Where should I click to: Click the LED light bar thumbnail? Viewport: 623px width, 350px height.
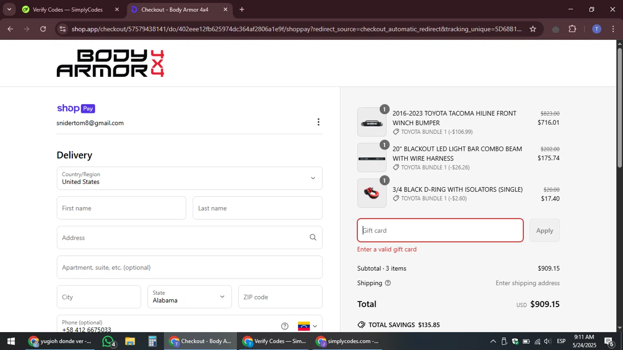tap(372, 158)
